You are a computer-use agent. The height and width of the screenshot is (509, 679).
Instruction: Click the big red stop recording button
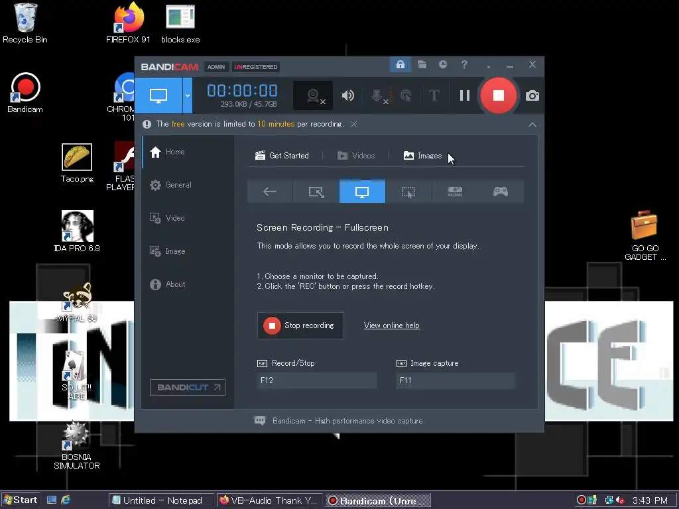pyautogui.click(x=499, y=95)
